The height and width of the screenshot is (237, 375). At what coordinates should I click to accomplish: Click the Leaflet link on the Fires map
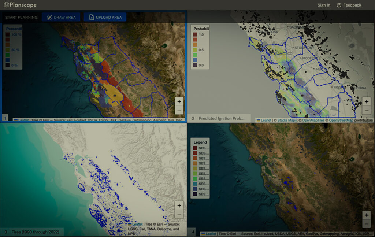point(137,224)
